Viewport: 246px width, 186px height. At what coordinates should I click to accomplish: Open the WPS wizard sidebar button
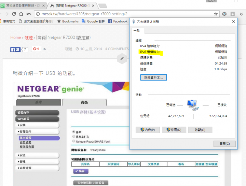[x=37, y=119]
